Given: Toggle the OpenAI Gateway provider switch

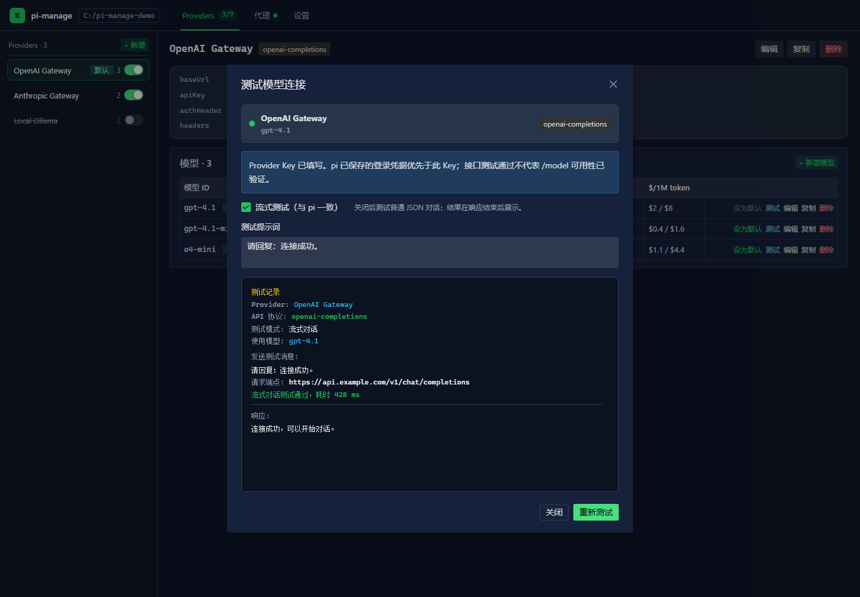Looking at the screenshot, I should coord(134,70).
